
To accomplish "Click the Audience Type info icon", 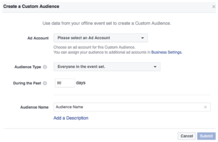I will pos(45,67).
